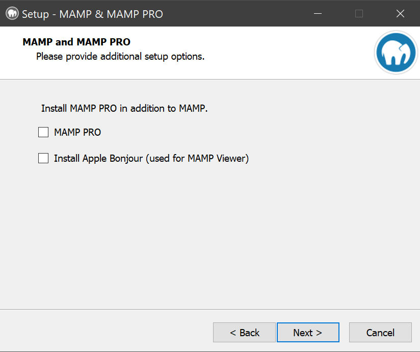Click "Install MAMP PRO in addition to MAMP." text

(x=124, y=109)
